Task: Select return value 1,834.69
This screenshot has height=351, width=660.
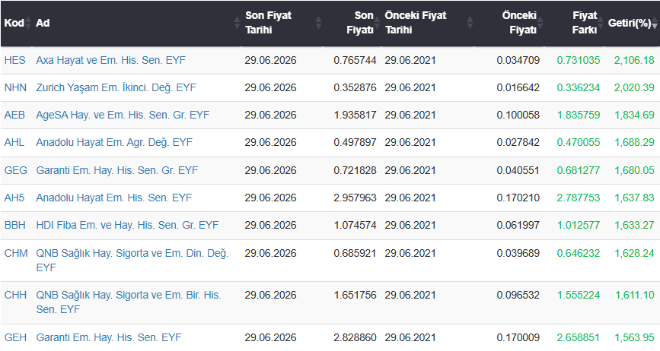Action: point(634,115)
